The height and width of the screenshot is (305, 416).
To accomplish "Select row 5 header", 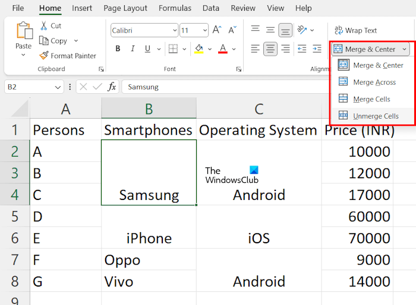I will point(15,216).
